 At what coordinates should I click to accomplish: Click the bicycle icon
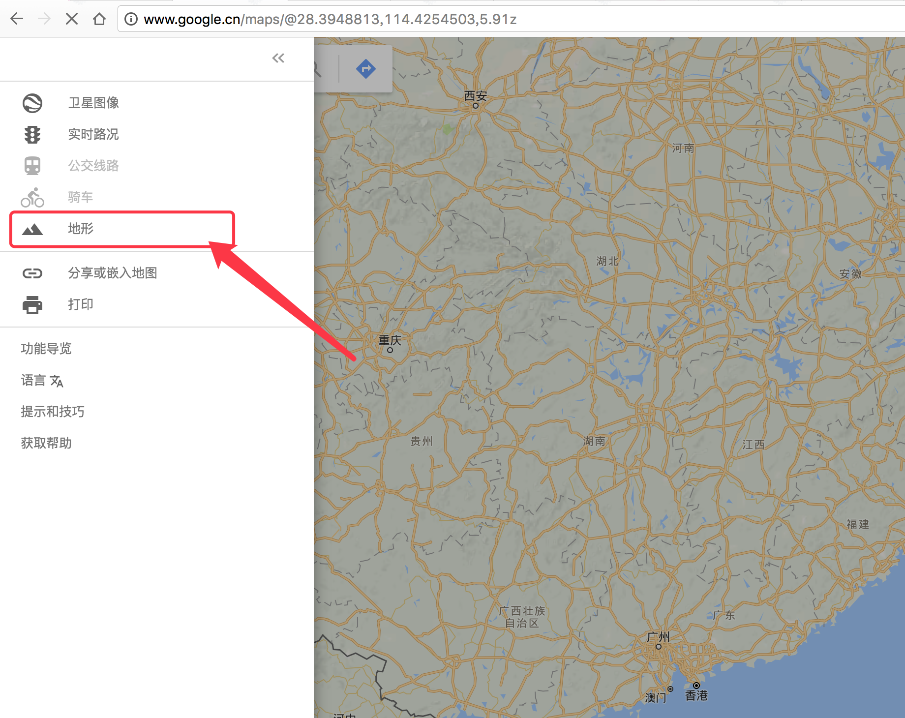(32, 197)
